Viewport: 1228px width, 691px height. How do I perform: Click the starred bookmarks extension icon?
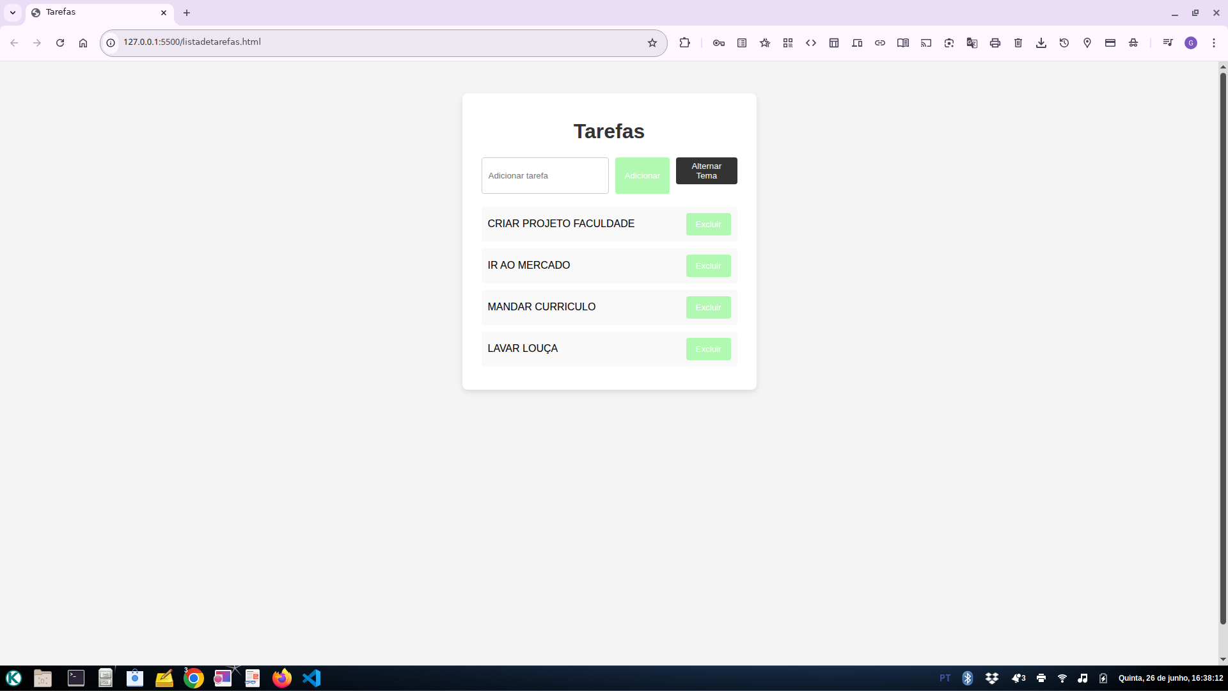click(x=765, y=43)
